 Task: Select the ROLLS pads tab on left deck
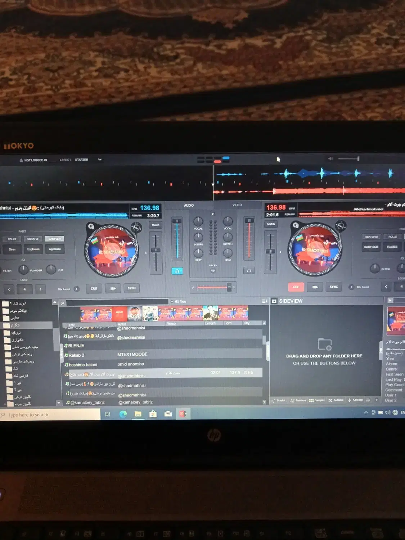12,239
